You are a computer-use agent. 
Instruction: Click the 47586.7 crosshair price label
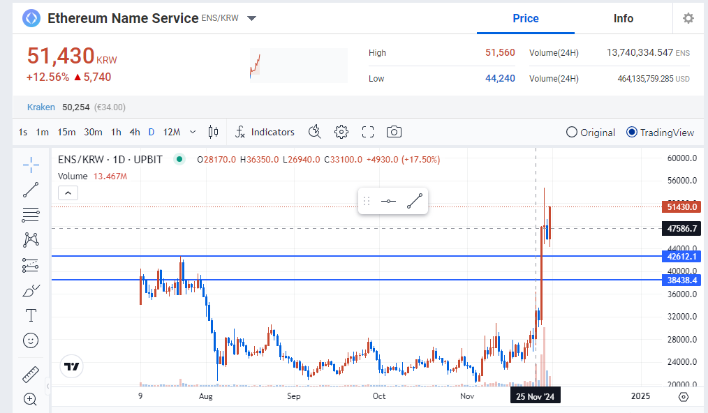[681, 228]
